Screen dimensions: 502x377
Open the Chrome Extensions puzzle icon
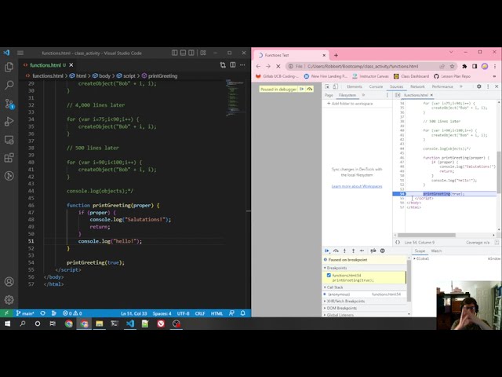click(x=464, y=66)
